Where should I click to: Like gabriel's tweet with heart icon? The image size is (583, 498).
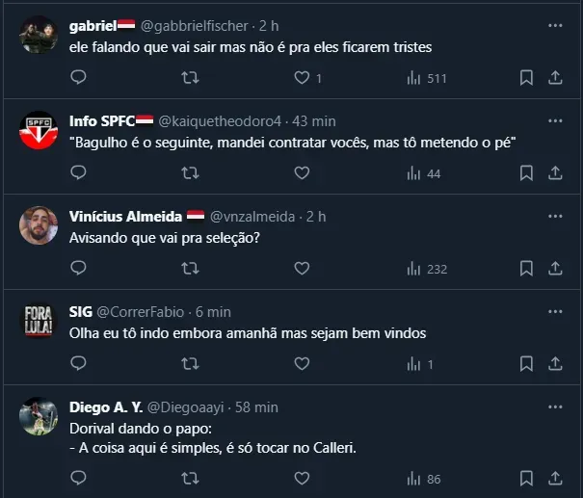coord(302,78)
